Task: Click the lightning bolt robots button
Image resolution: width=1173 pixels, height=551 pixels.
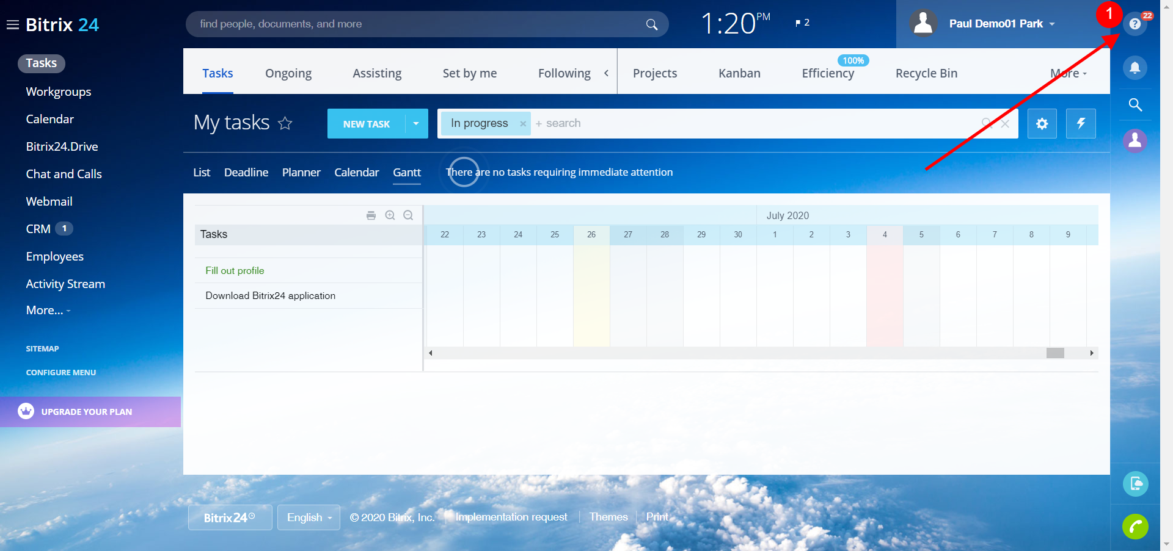Action: click(x=1080, y=124)
